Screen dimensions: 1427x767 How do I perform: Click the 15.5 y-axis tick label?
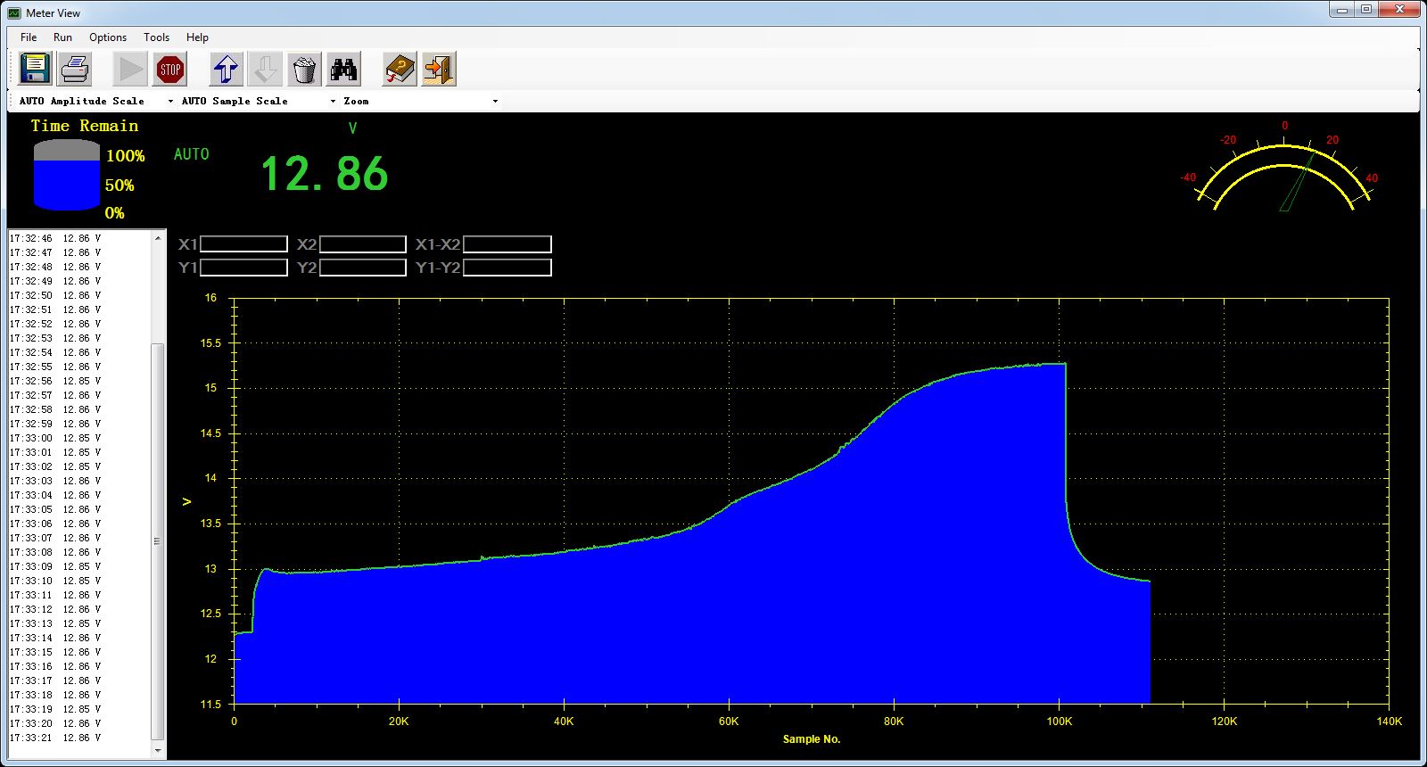(x=210, y=342)
